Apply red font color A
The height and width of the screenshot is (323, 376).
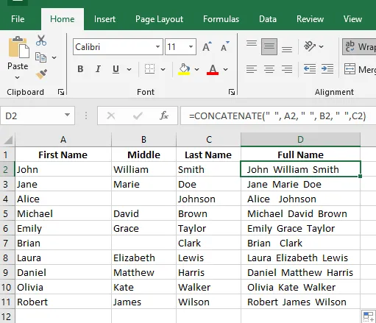pyautogui.click(x=213, y=70)
